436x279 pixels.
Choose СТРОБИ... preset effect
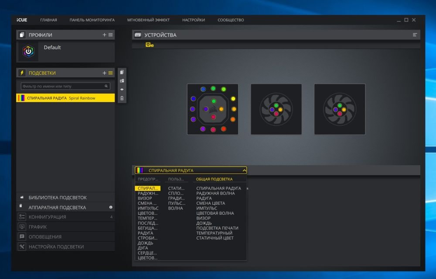147,238
